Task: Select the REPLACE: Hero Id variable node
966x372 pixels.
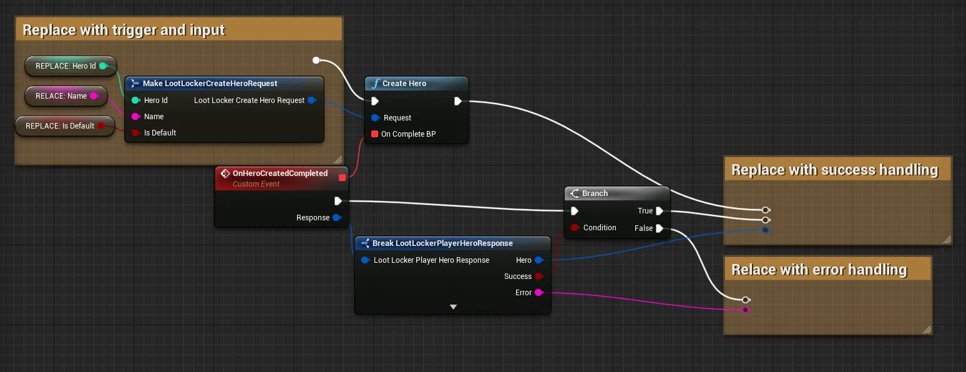Action: pos(71,66)
